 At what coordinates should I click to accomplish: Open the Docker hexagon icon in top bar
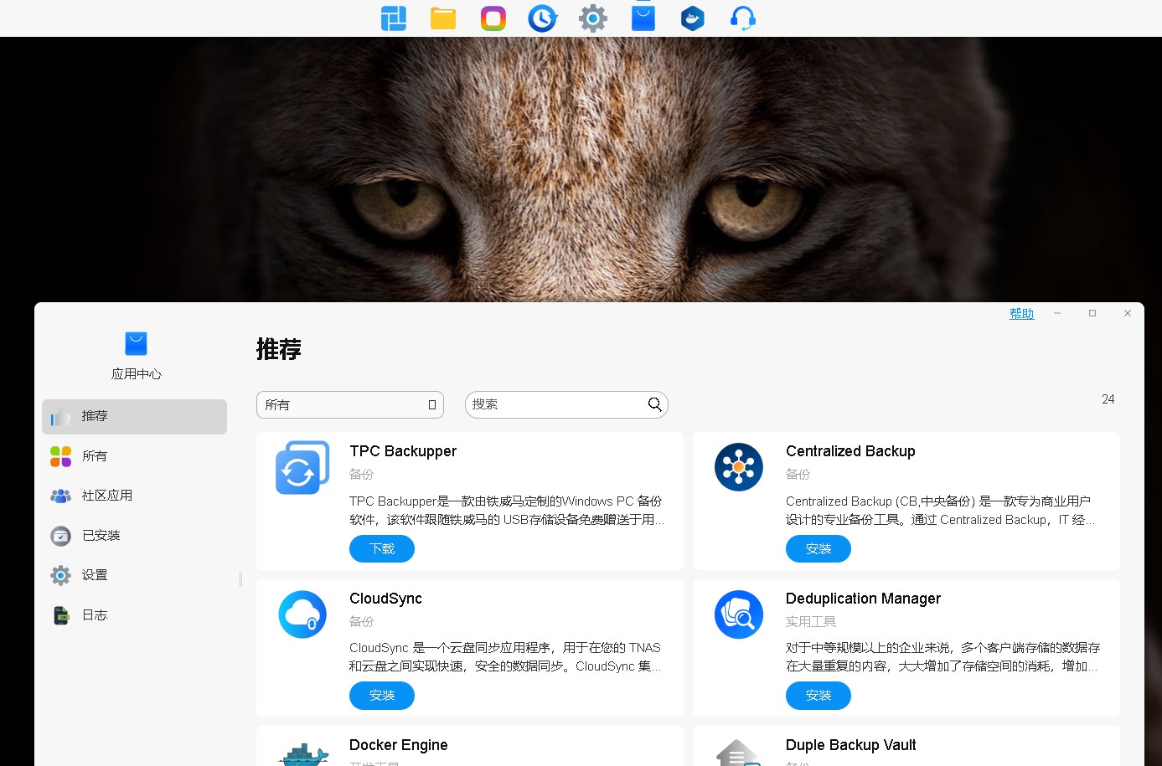693,18
